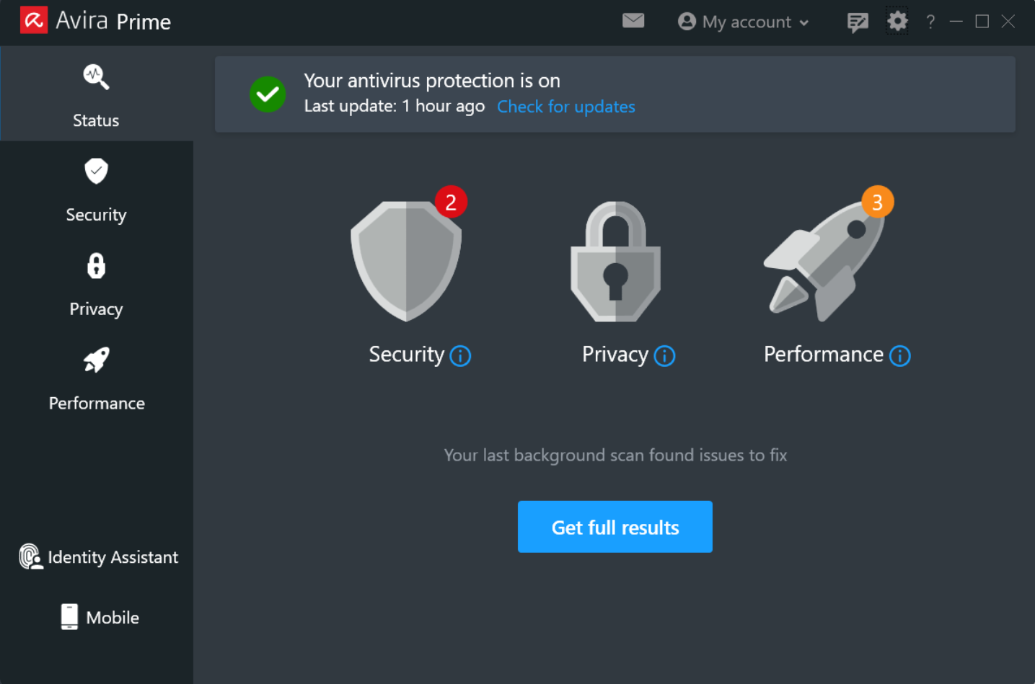Image resolution: width=1035 pixels, height=684 pixels.
Task: Show Privacy info via its info icon
Action: click(664, 355)
